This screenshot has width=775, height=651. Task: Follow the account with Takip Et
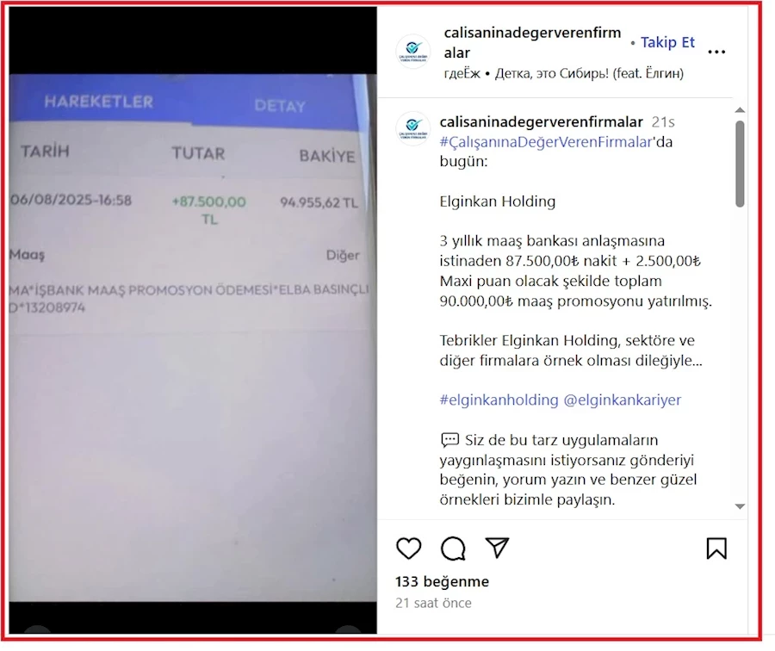(x=667, y=42)
